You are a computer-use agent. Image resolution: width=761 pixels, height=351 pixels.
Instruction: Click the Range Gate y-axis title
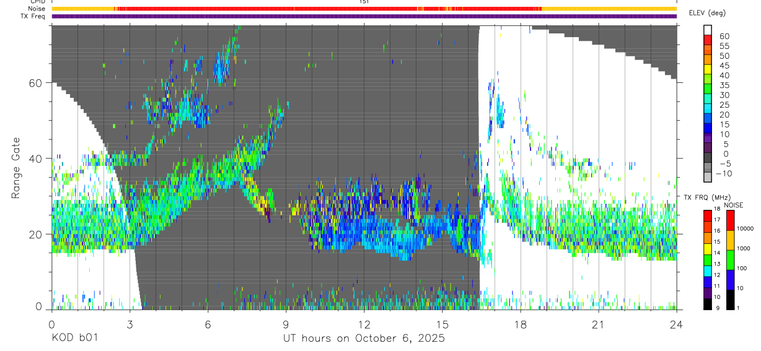click(17, 167)
